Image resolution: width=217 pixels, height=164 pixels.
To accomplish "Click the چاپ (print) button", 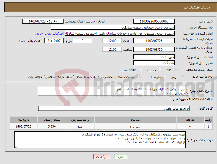I will [121, 157].
